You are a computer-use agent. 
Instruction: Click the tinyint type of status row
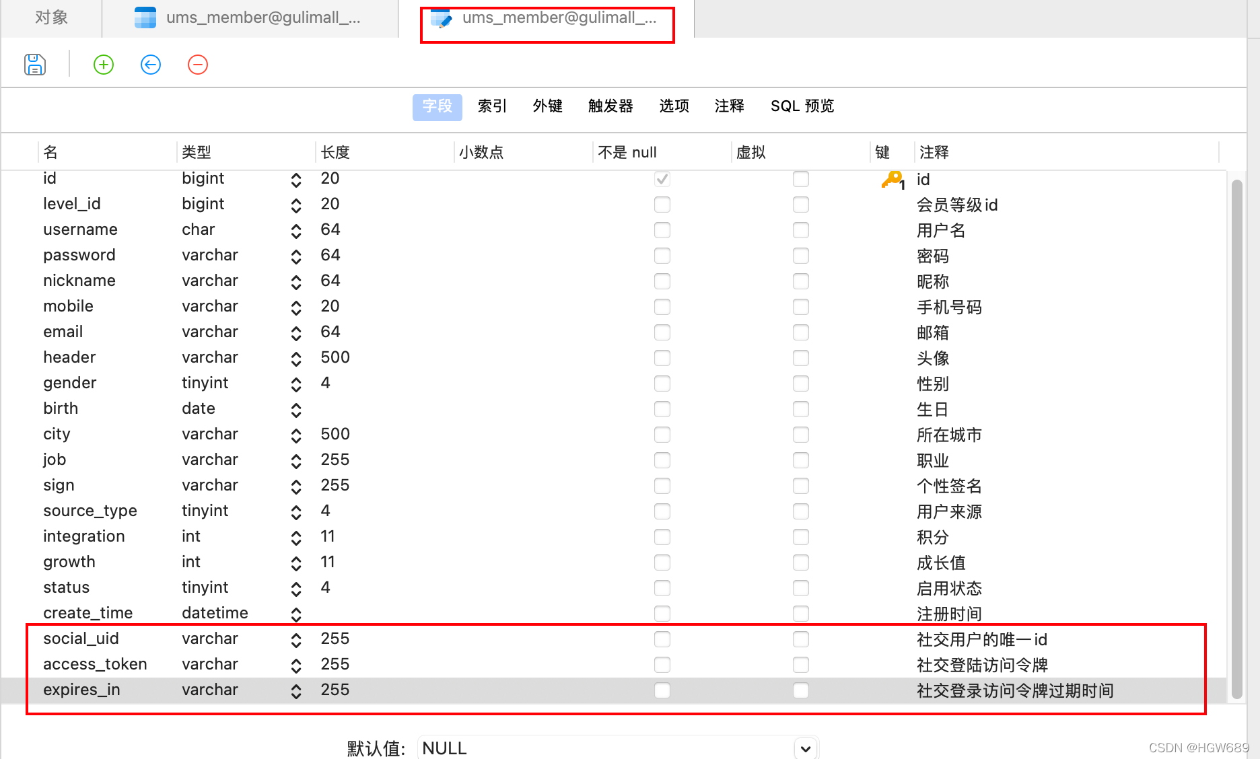coord(205,587)
